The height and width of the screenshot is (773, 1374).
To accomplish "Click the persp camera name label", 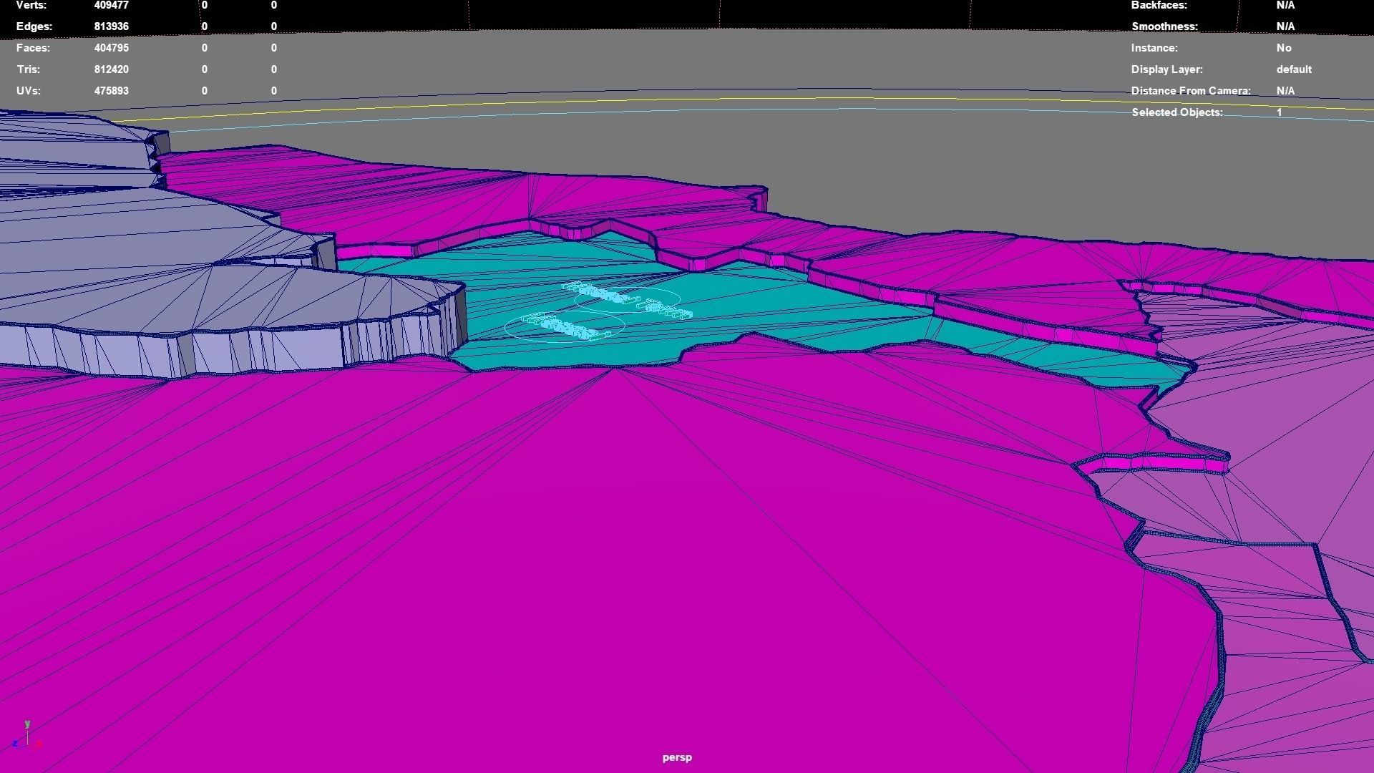I will (677, 757).
